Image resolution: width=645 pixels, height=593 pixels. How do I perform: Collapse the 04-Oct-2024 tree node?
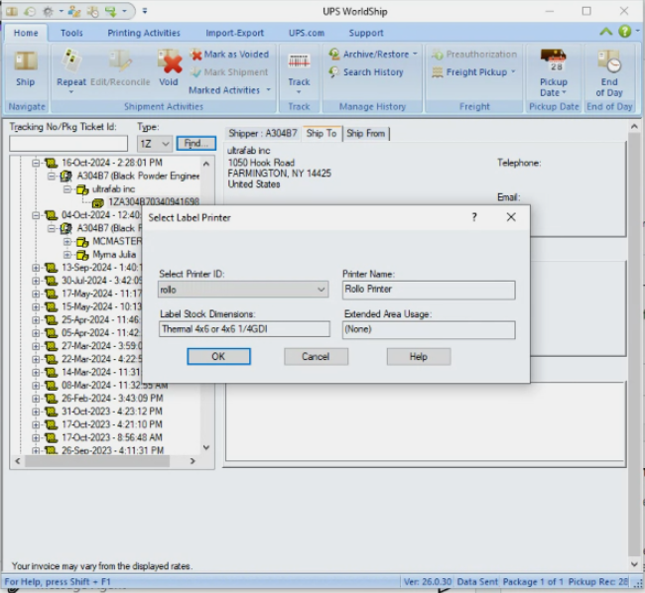[x=36, y=215]
